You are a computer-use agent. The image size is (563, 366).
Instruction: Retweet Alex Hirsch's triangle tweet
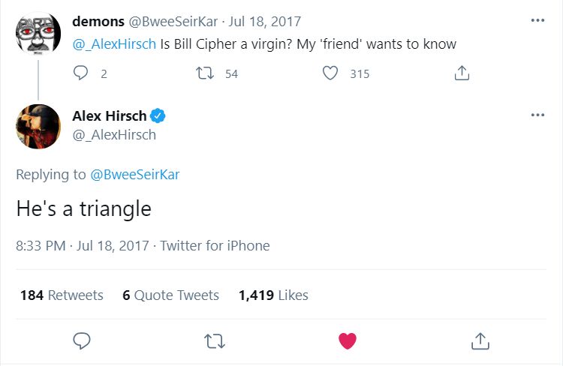click(x=215, y=341)
